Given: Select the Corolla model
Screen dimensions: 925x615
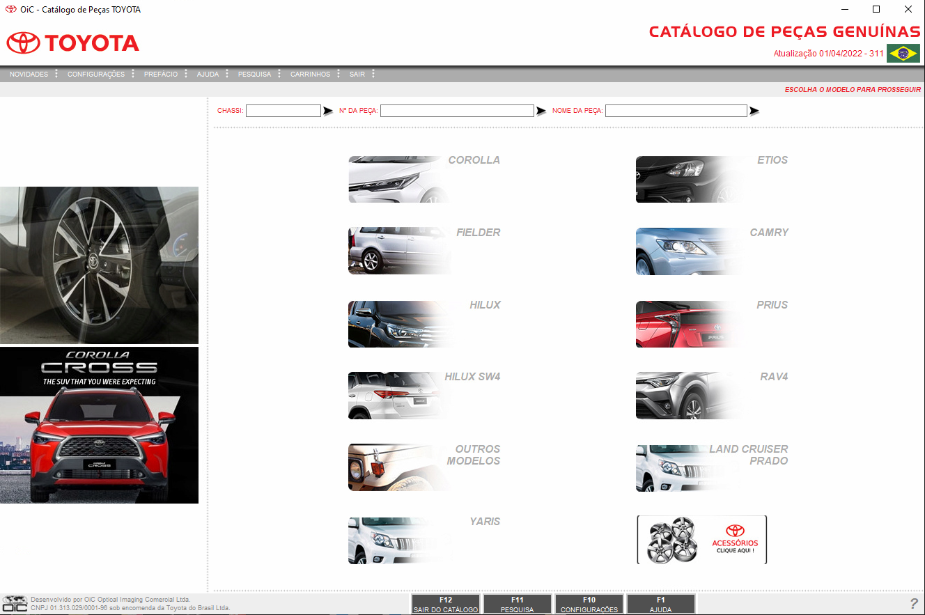Looking at the screenshot, I should point(423,179).
